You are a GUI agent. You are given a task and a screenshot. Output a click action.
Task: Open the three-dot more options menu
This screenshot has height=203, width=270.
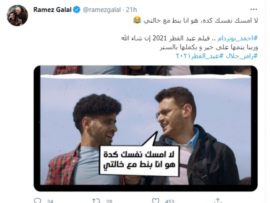[x=254, y=10]
